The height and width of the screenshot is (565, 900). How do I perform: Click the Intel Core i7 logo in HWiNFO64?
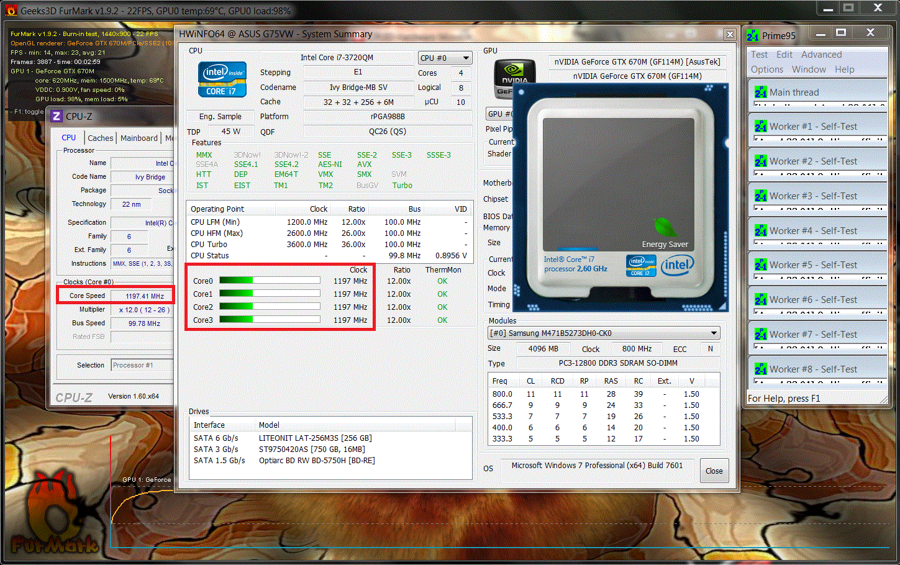click(x=222, y=80)
